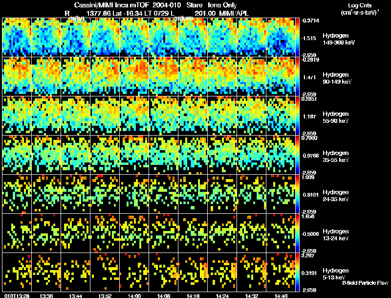391x298 pixels.
Task: Click the 201.00 header value
Action: [x=205, y=13]
